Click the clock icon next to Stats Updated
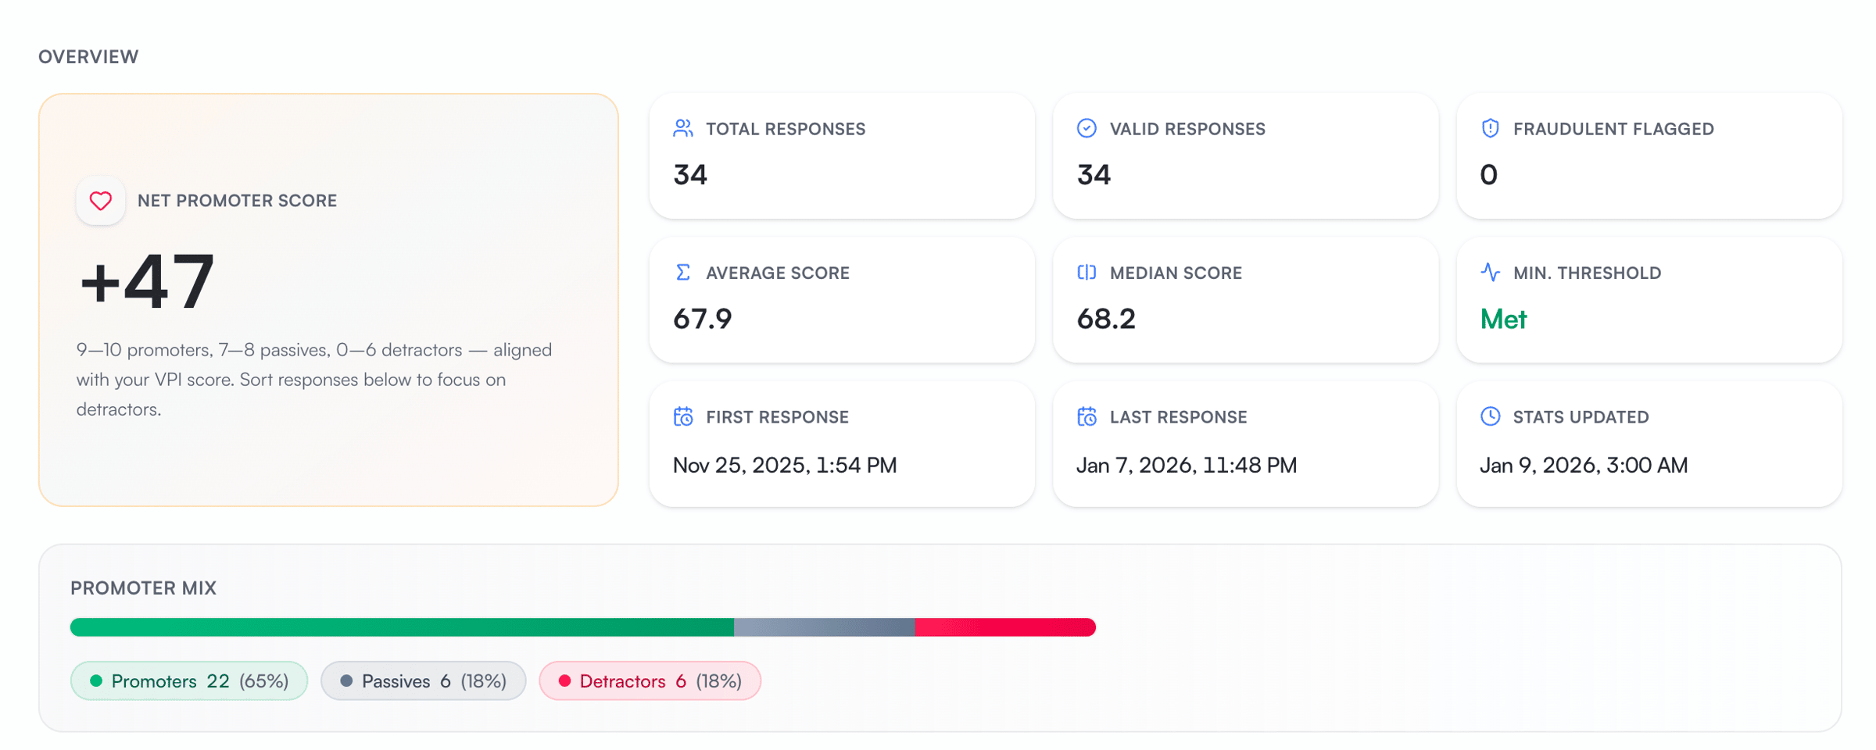The width and height of the screenshot is (1876, 750). [1489, 416]
